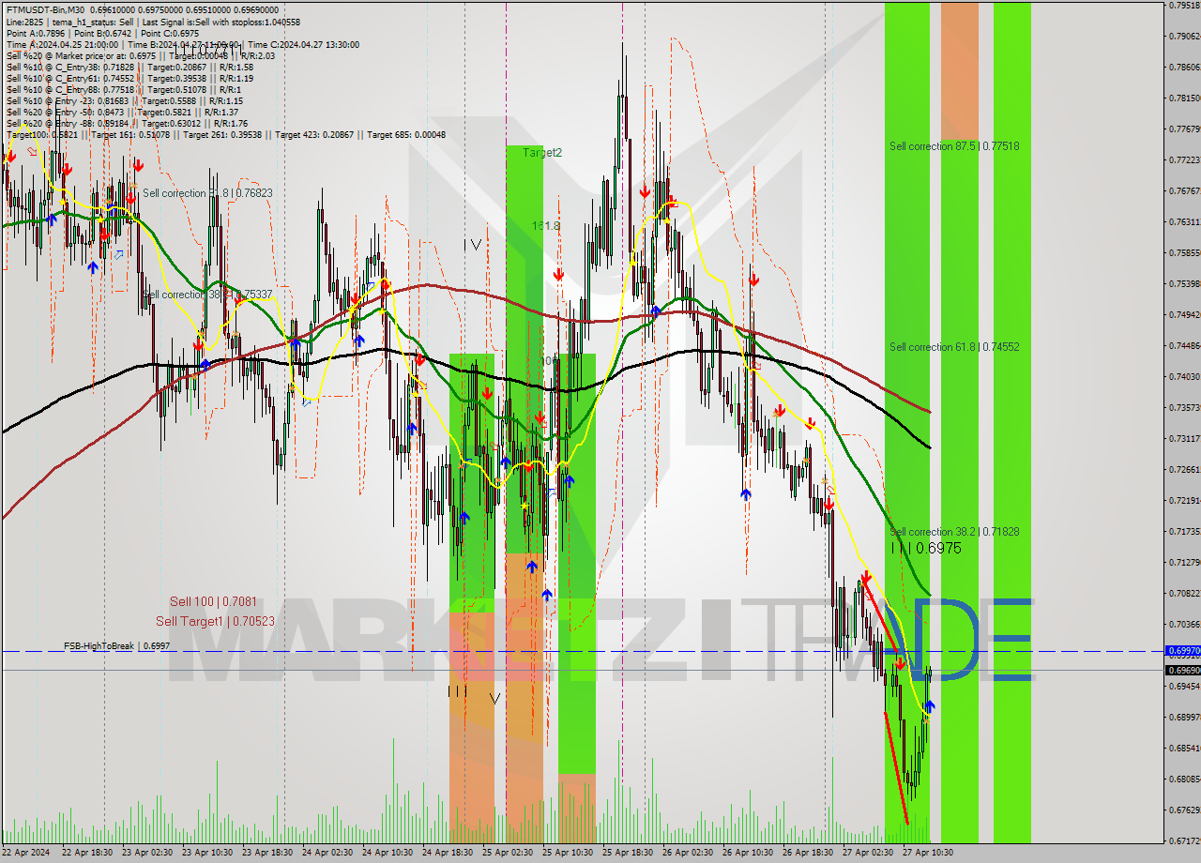
Task: Click the '22 Apr 2024' time axis label
Action: (x=26, y=853)
